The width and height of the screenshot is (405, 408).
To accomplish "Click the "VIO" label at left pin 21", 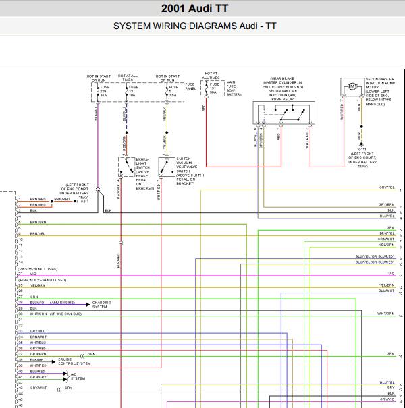I will [x=33, y=274].
